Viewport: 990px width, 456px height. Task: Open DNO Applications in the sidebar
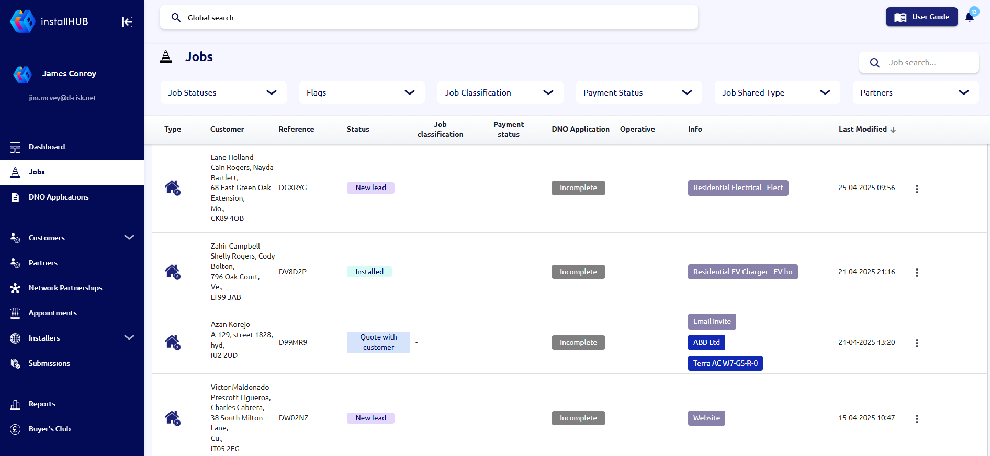click(x=58, y=197)
